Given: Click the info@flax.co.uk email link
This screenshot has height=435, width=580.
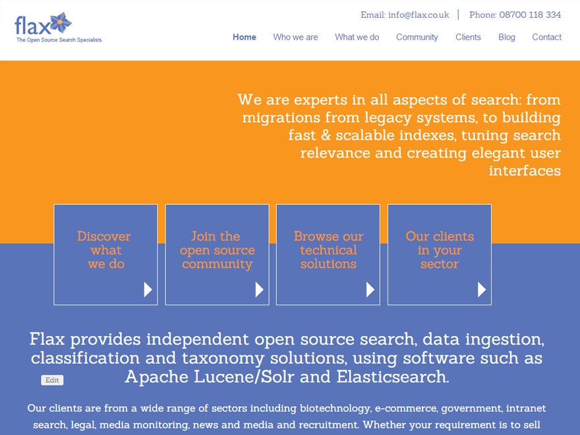Looking at the screenshot, I should (419, 14).
